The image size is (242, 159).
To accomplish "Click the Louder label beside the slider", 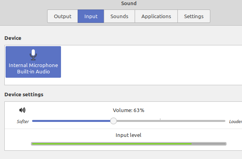I will (236, 122).
